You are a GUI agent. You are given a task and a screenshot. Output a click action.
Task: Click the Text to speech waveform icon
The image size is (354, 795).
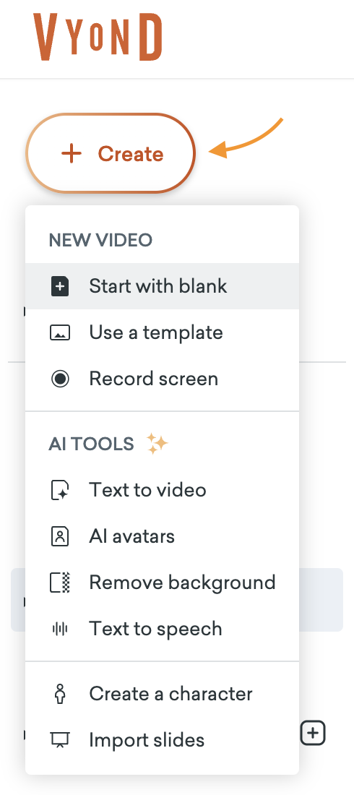point(60,629)
